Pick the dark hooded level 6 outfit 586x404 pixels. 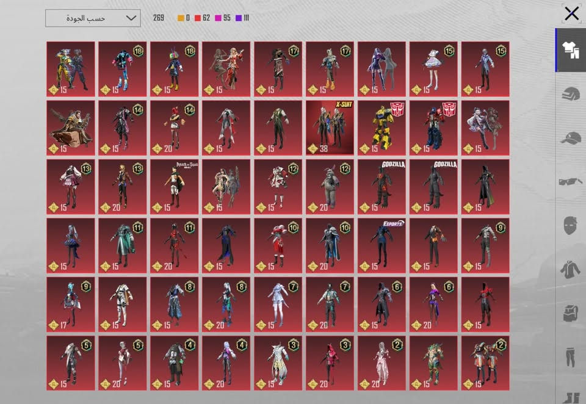(x=382, y=304)
